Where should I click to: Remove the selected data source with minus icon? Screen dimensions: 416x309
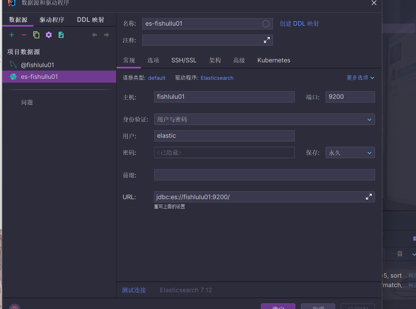point(24,35)
